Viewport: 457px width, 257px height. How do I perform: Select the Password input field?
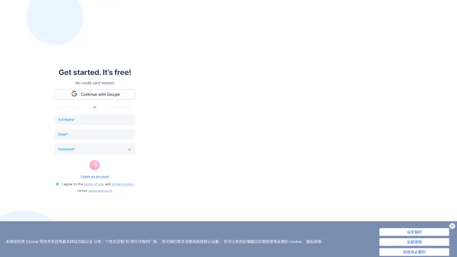pyautogui.click(x=90, y=149)
